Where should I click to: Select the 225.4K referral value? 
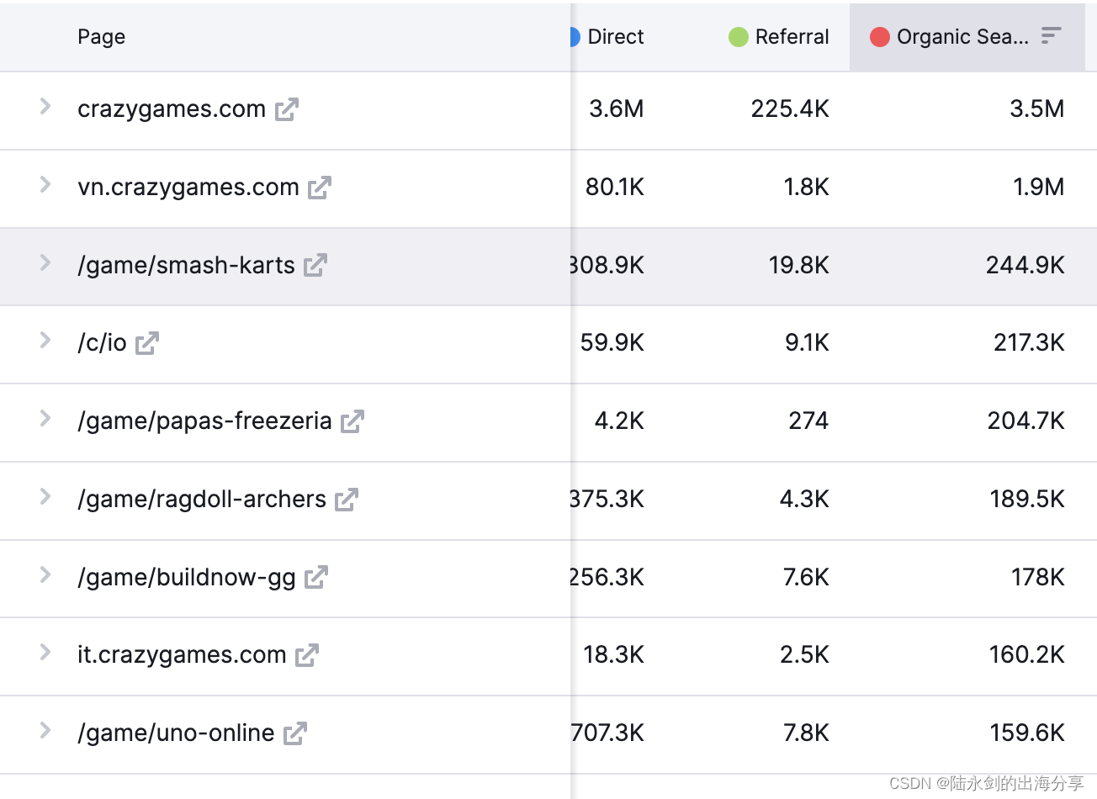click(x=790, y=109)
